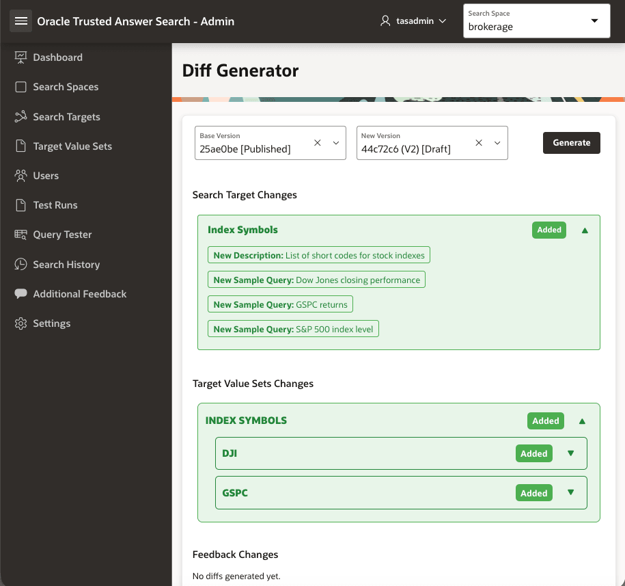625x586 pixels.
Task: Click the Query Tester icon
Action: 20,235
